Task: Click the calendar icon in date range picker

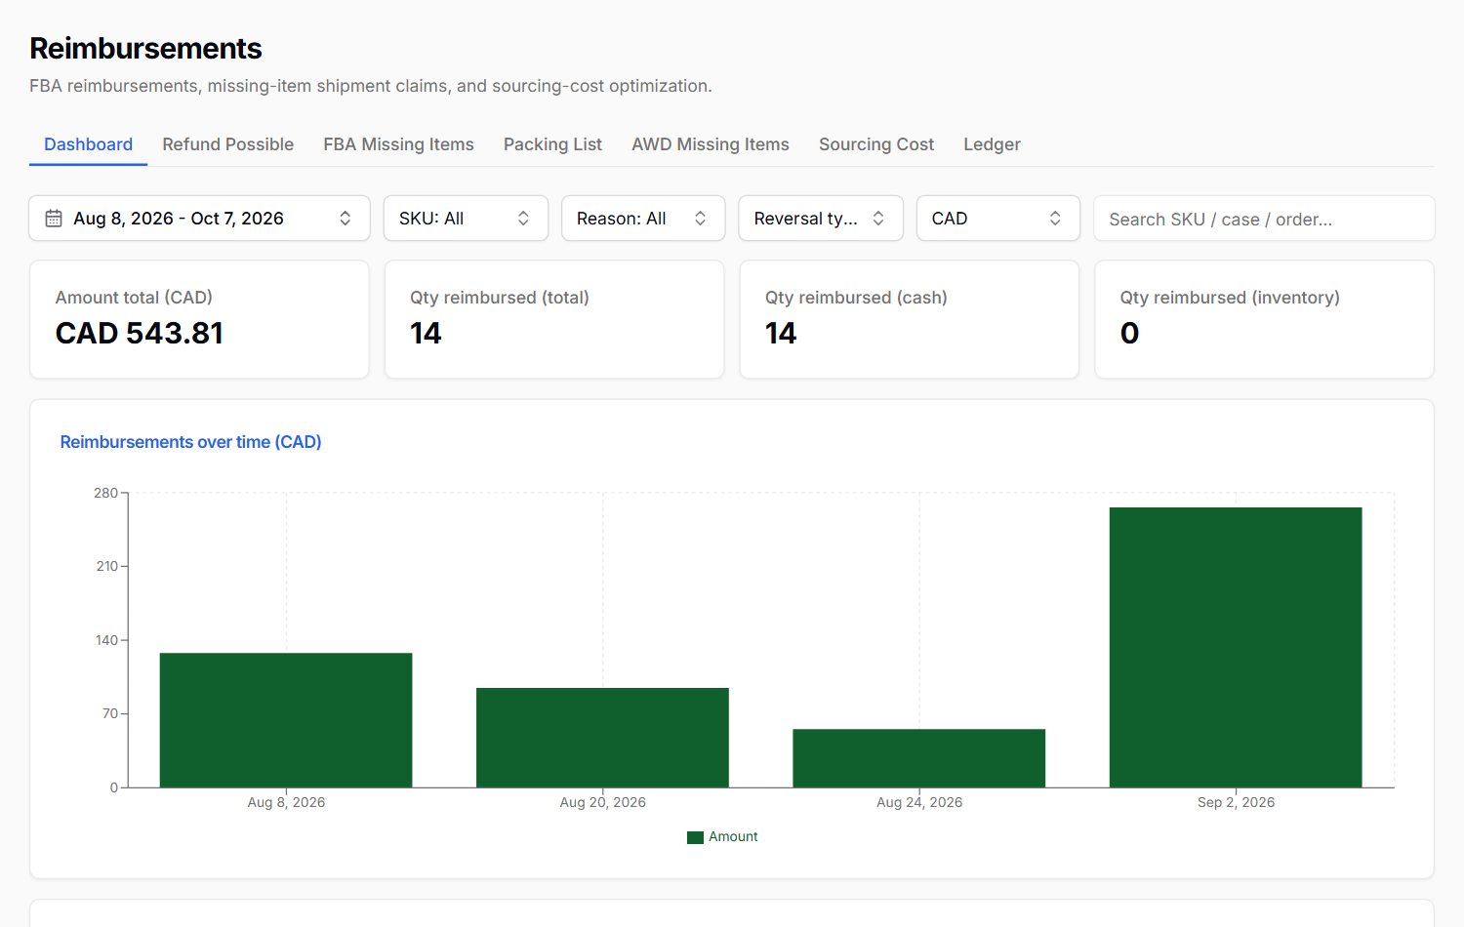Action: pyautogui.click(x=54, y=219)
